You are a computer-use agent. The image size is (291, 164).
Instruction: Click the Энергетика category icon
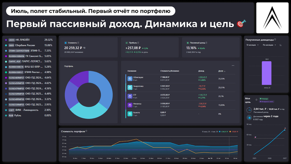(130, 87)
